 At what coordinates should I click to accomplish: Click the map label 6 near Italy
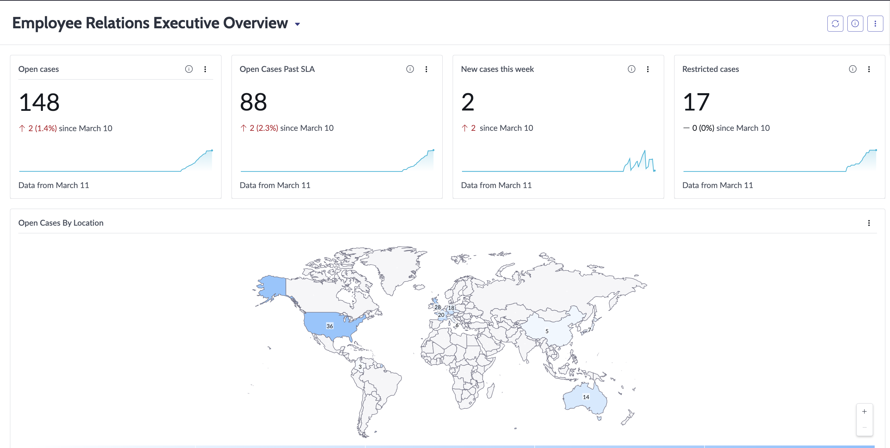457,326
